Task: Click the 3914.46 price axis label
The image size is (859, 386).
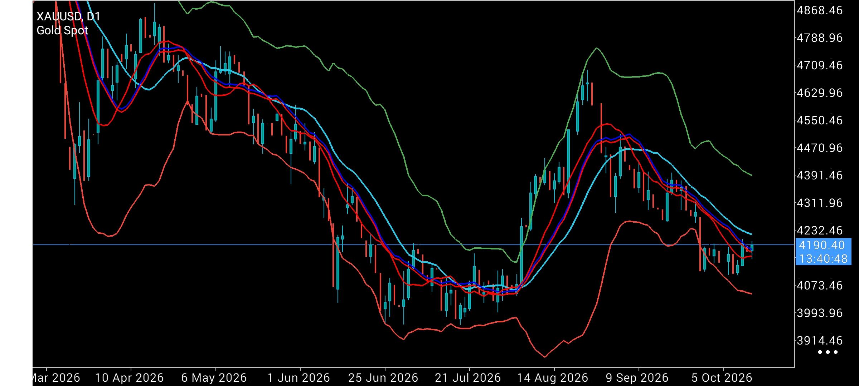Action: pyautogui.click(x=820, y=340)
